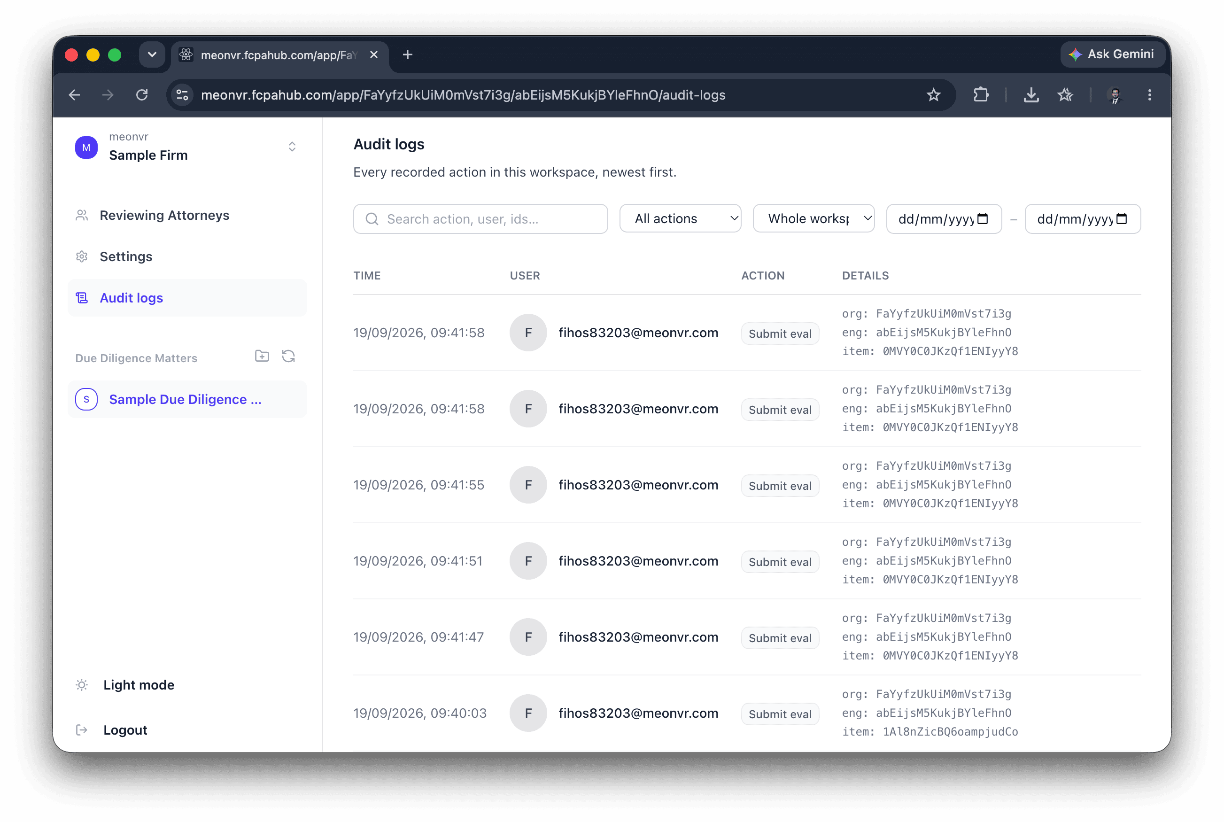Open the browser extensions puzzle icon
The height and width of the screenshot is (822, 1224).
pos(981,95)
